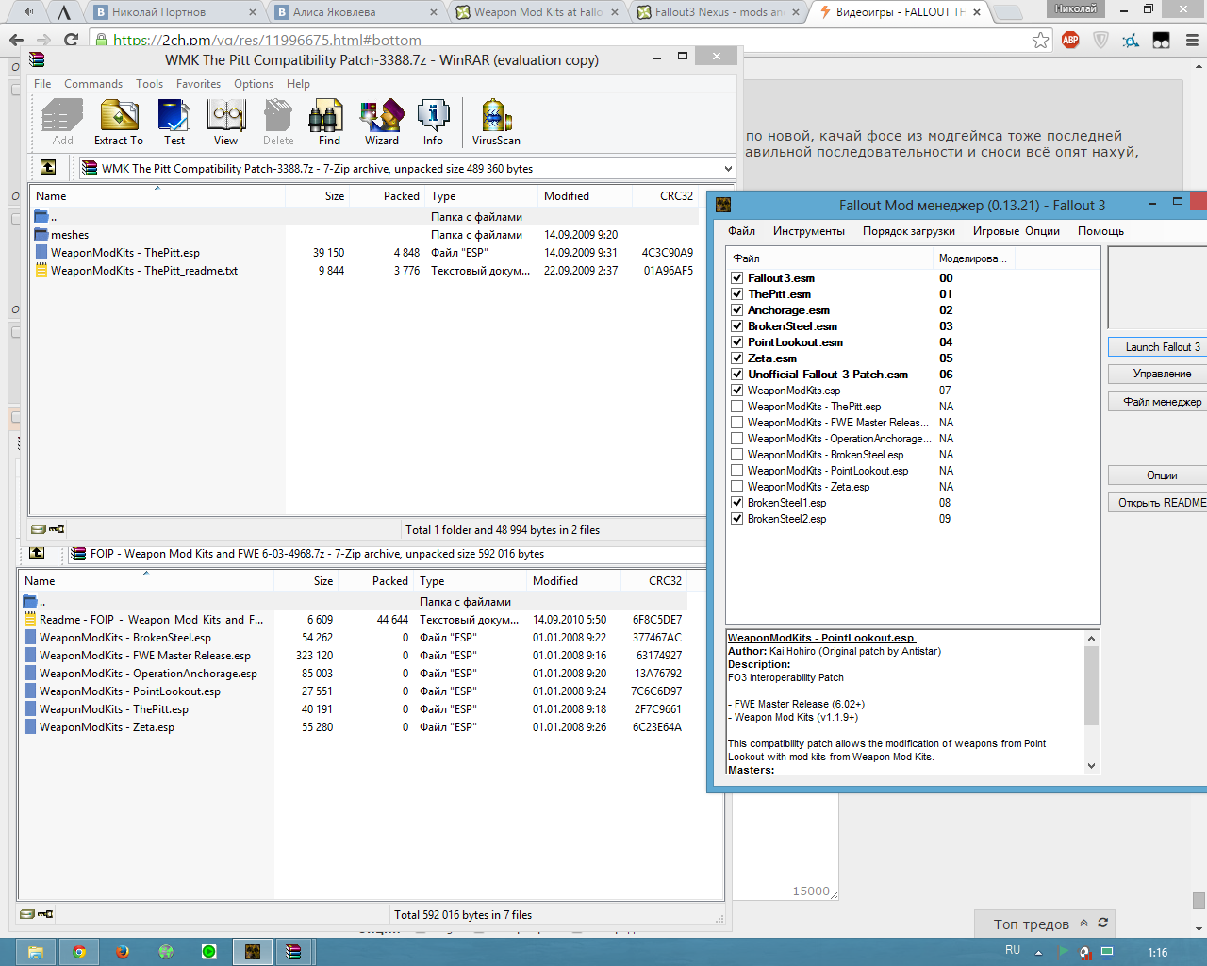Open Инструменты menu in Fallout Mod Manager

tap(809, 231)
